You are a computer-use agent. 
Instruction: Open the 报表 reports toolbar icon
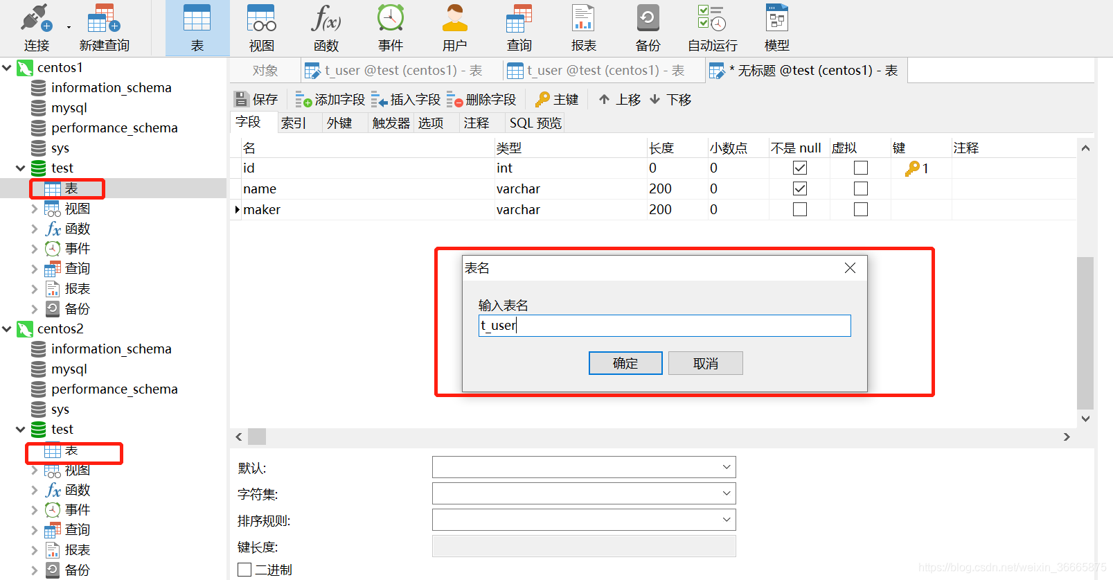(x=584, y=28)
